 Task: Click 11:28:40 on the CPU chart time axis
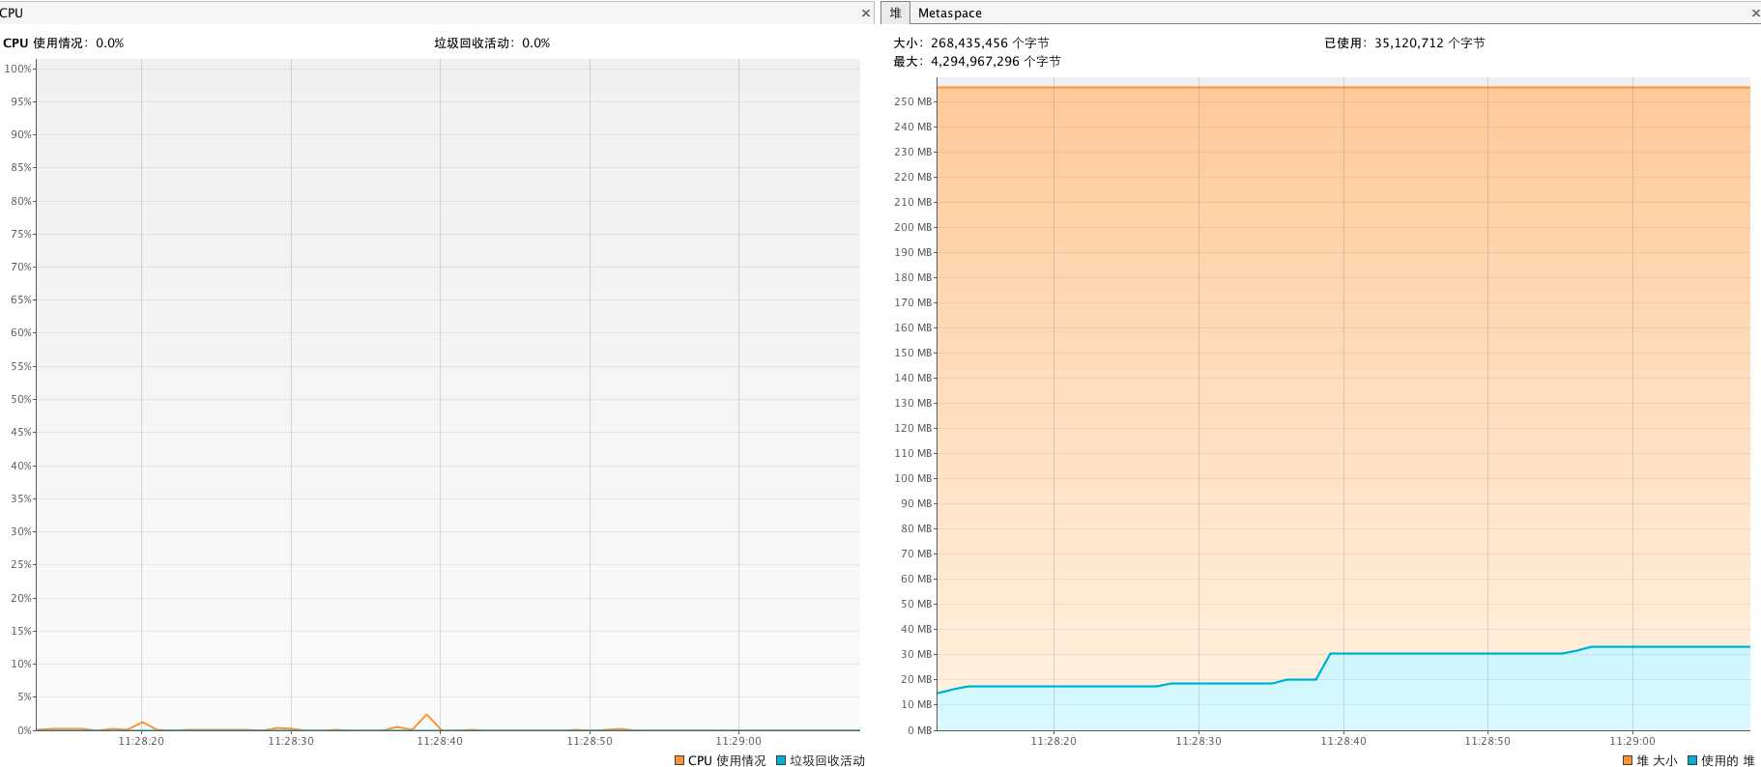[x=440, y=741]
